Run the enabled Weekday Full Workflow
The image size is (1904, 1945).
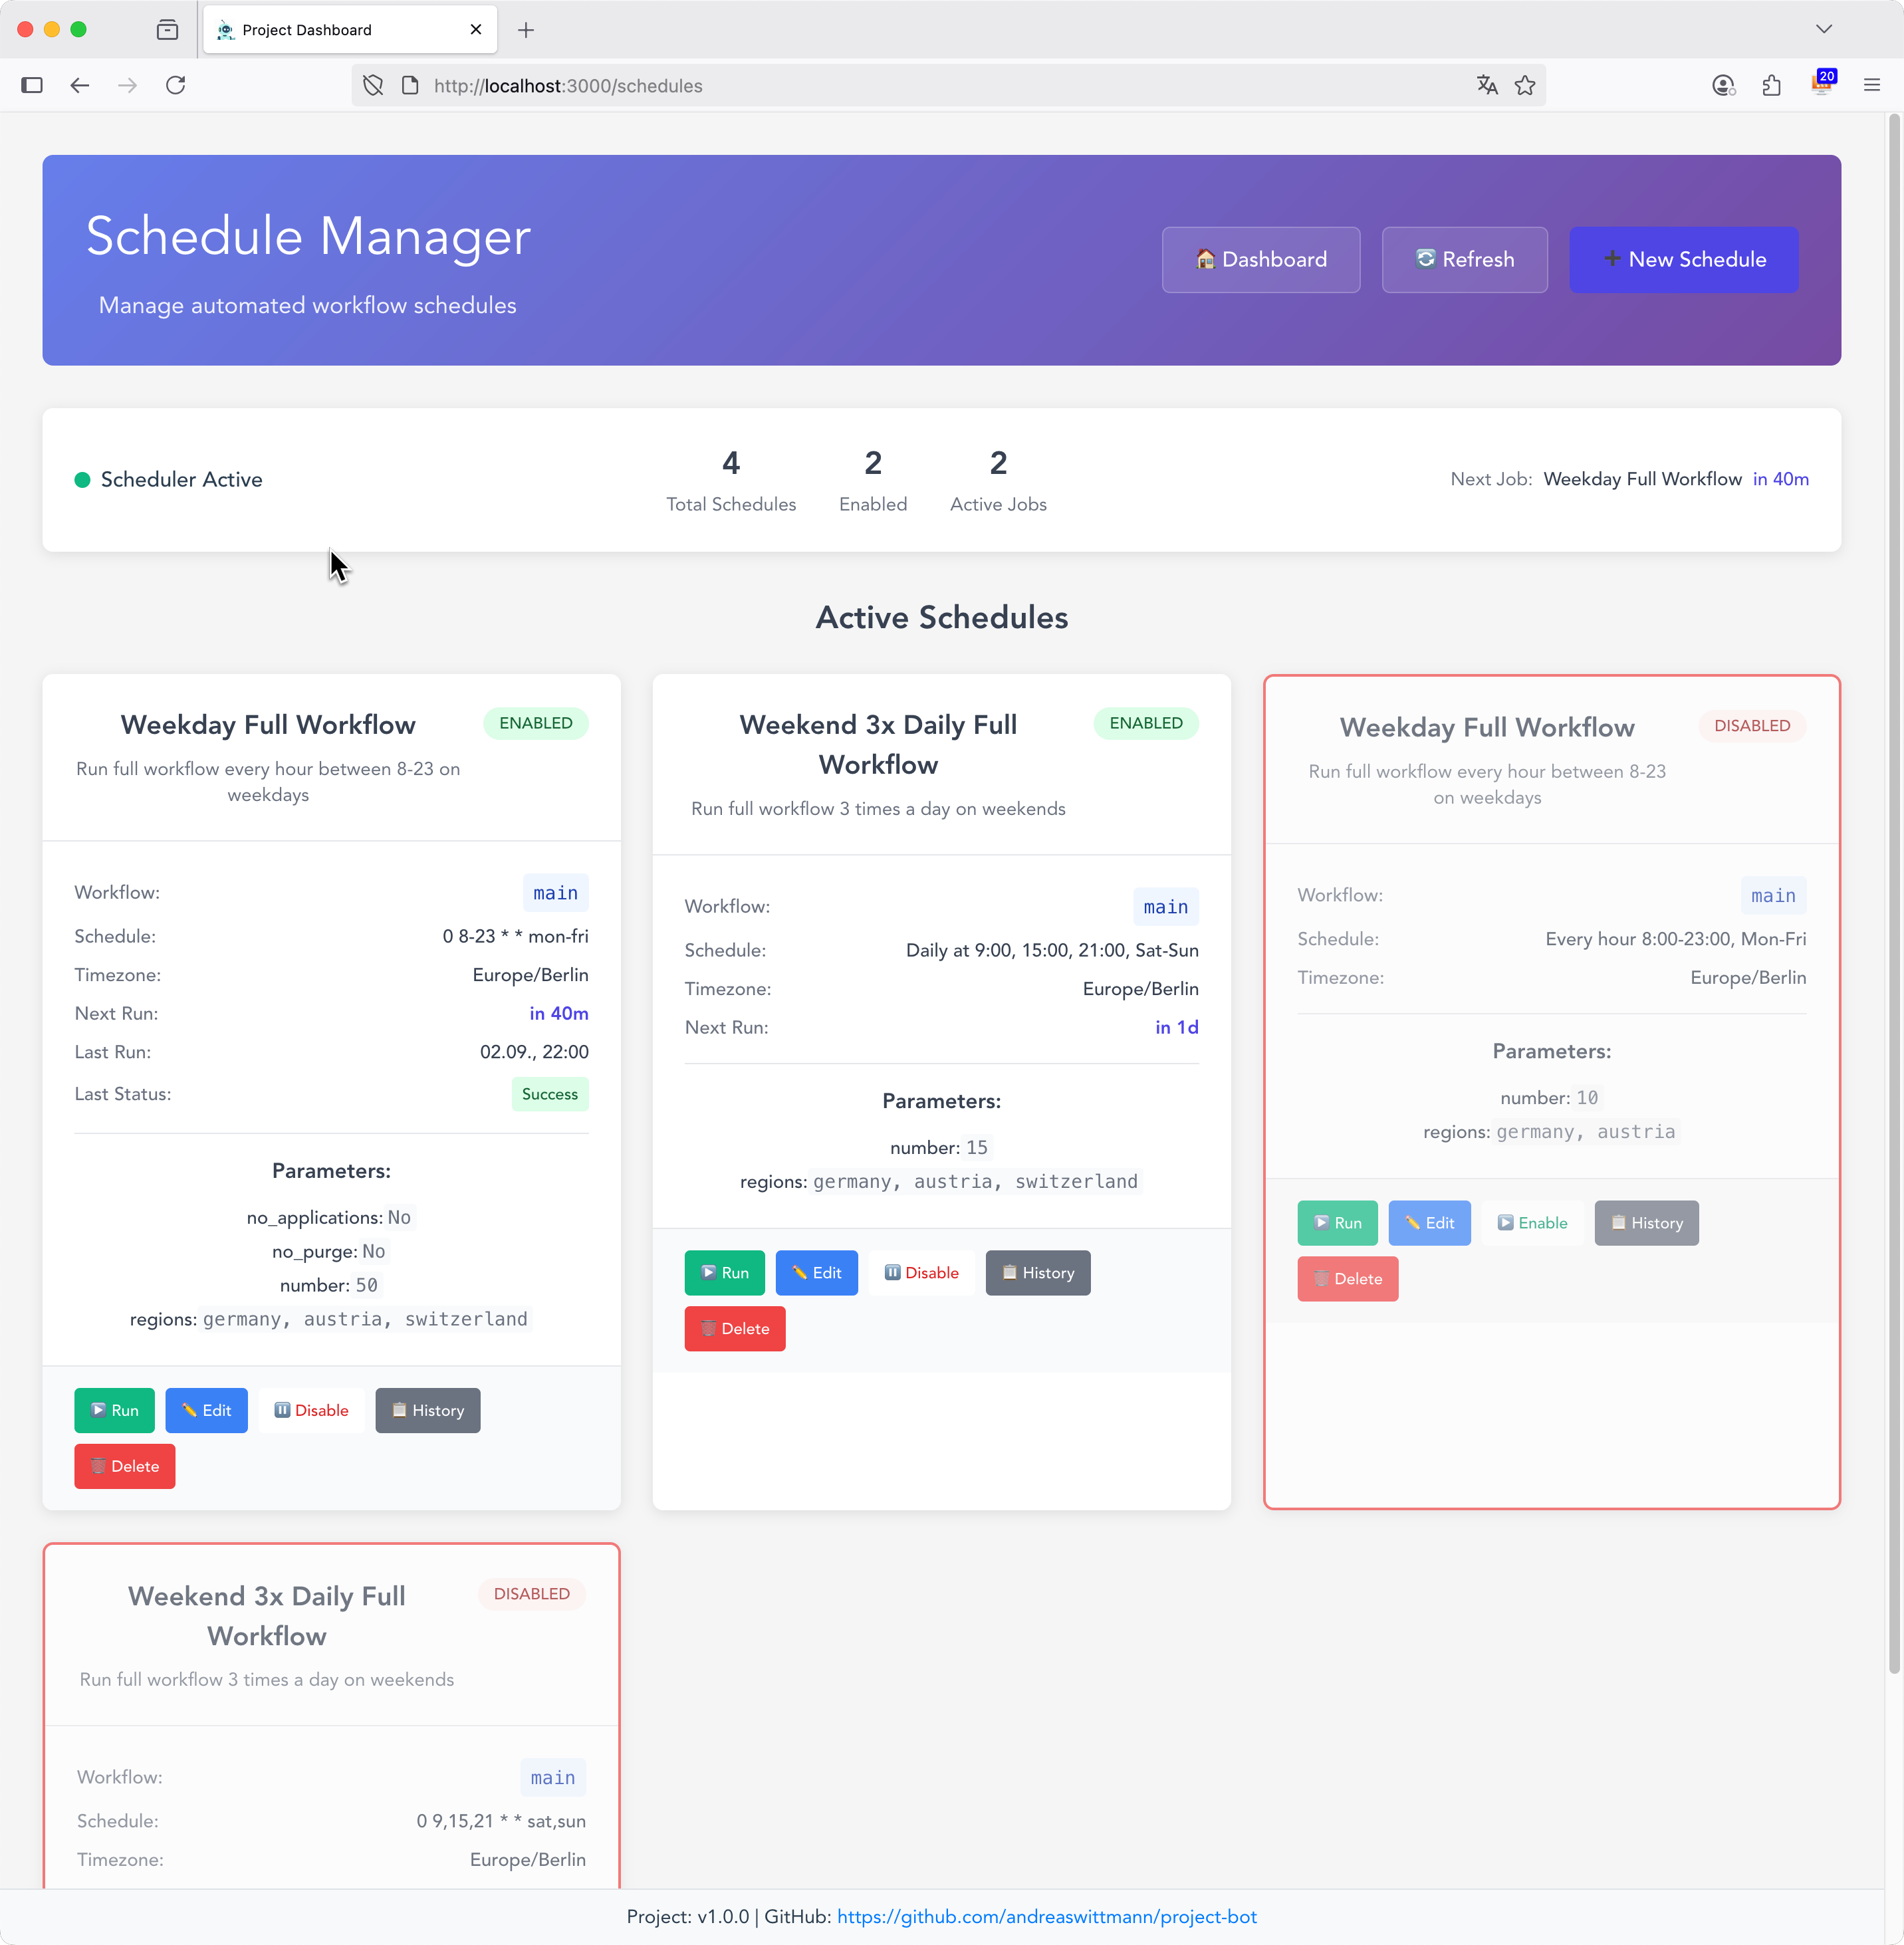(114, 1410)
